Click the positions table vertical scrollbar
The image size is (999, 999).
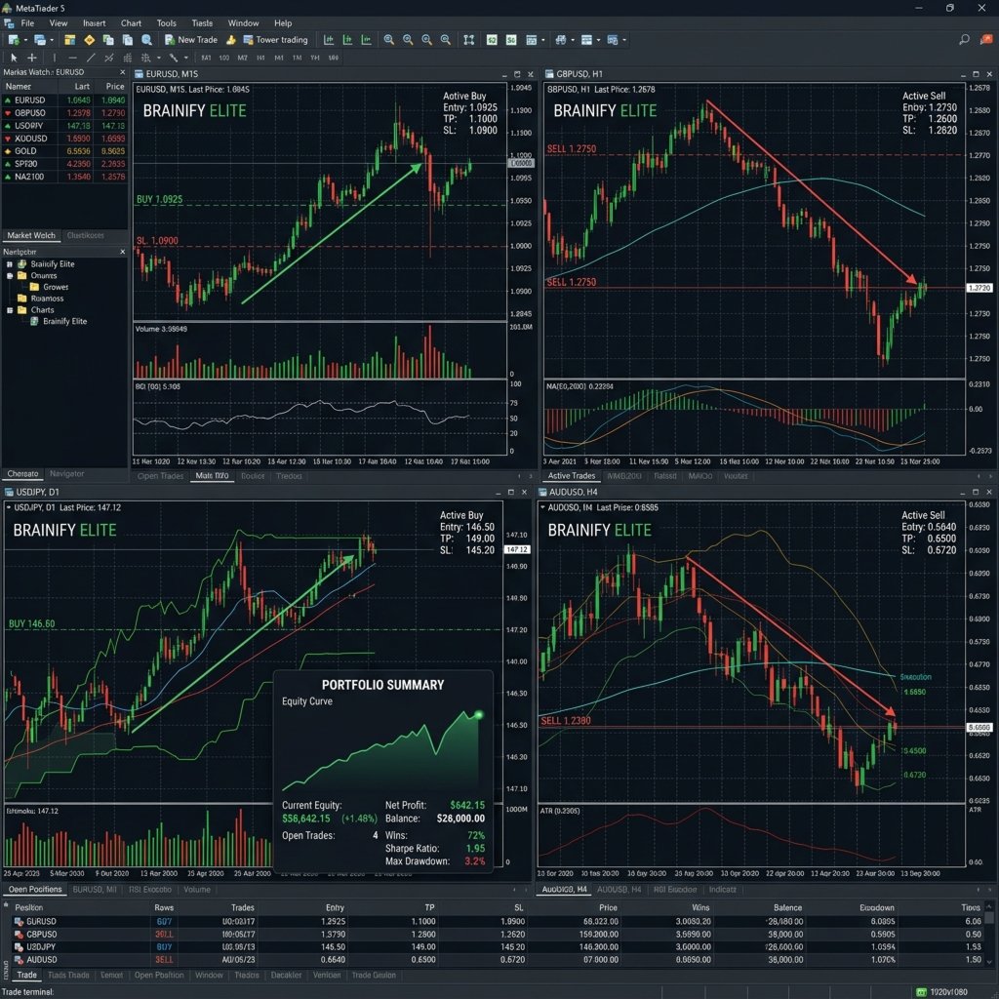(x=989, y=933)
